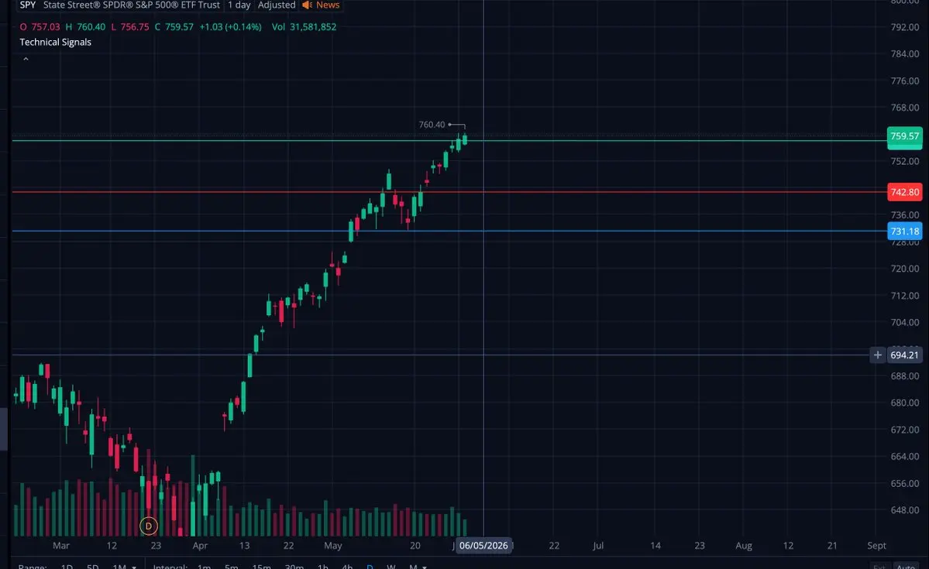Select the highlighted D daily interval
The height and width of the screenshot is (569, 929).
370,567
